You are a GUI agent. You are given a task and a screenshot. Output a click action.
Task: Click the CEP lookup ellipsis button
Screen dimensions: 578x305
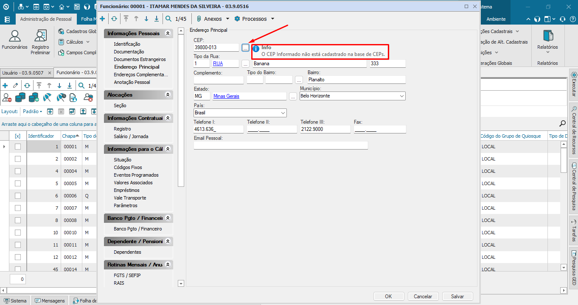click(246, 47)
